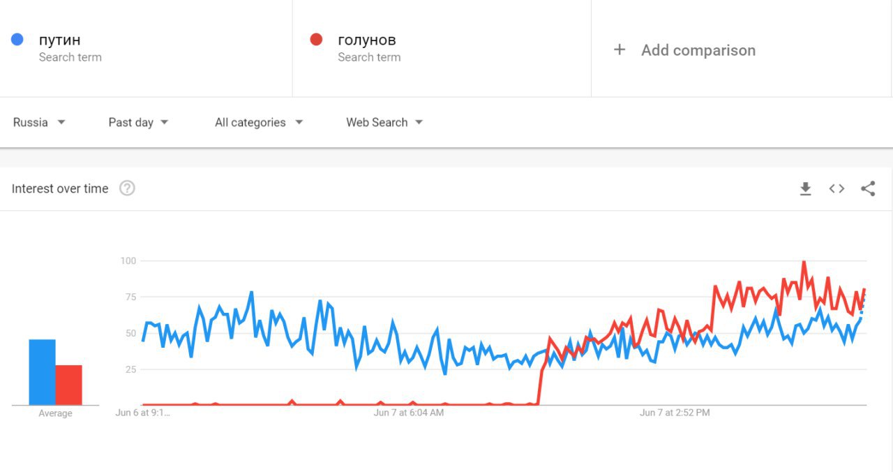Click the Interest over time heading

coord(60,189)
